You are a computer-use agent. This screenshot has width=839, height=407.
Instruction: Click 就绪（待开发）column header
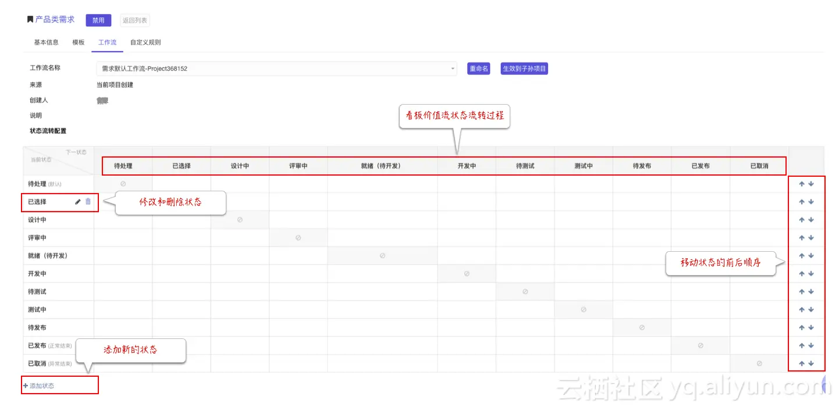coord(382,166)
